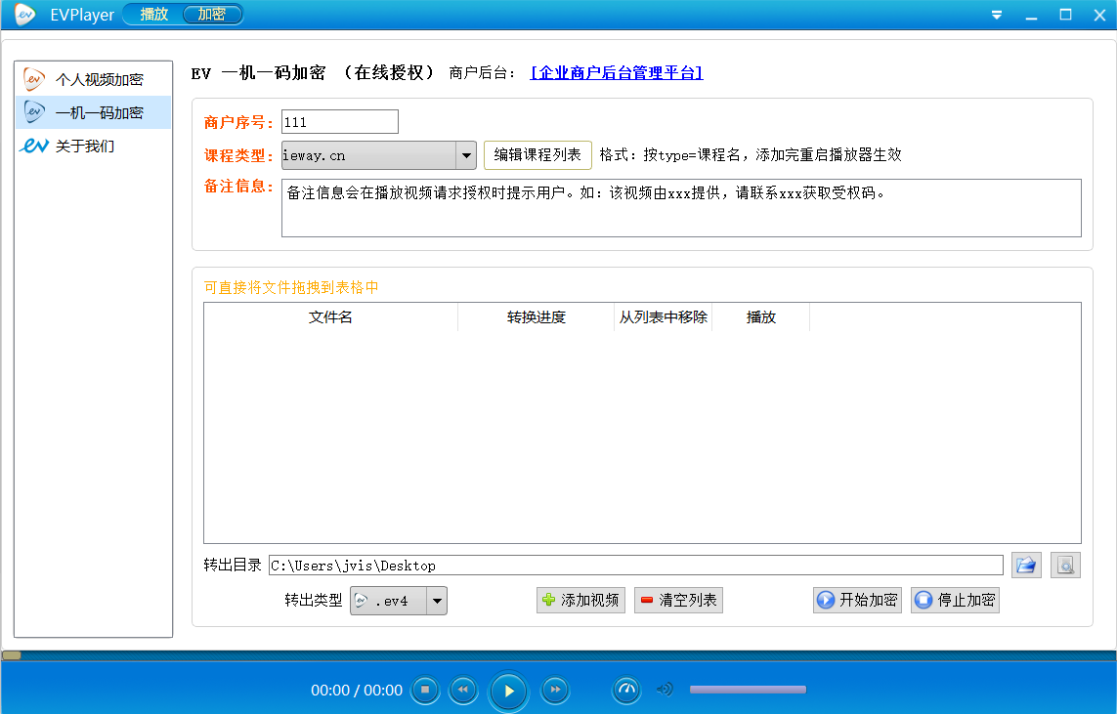This screenshot has height=714, width=1117.
Task: Switch to the 播放 tab
Action: pyautogui.click(x=153, y=15)
